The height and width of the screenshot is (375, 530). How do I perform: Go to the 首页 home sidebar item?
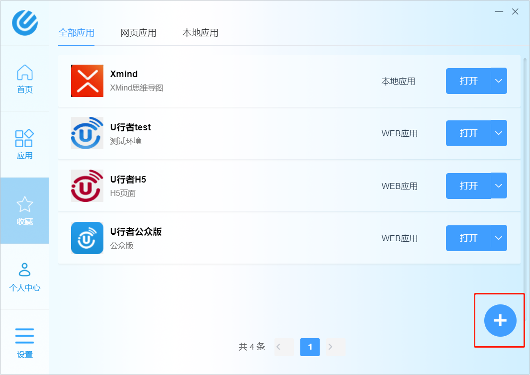coord(25,79)
